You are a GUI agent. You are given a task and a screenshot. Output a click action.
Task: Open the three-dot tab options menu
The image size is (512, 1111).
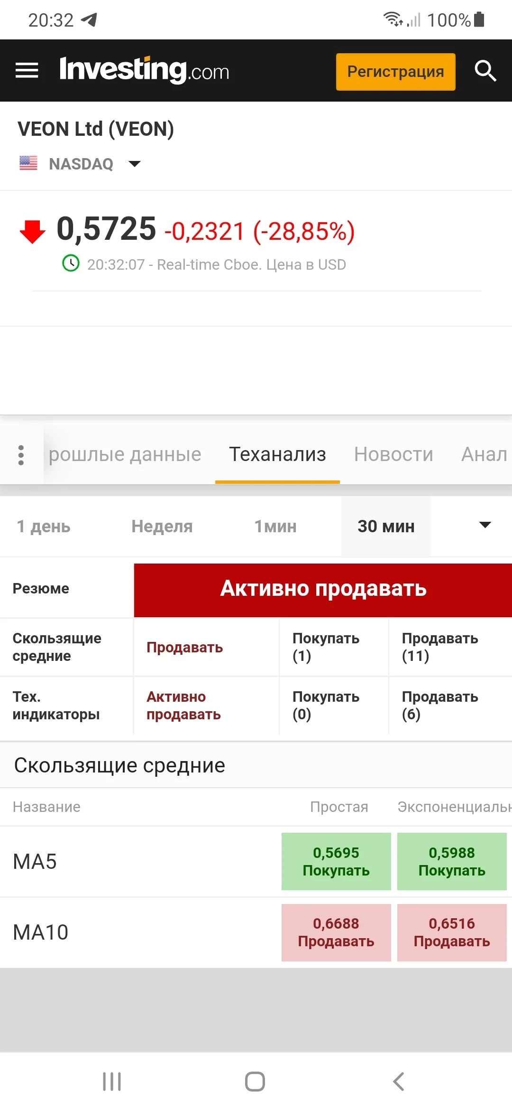[x=21, y=455]
